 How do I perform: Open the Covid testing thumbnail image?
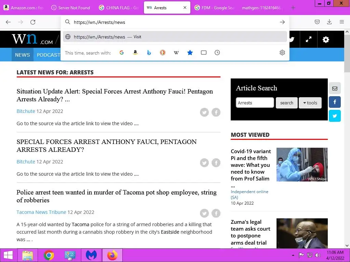pos(302,165)
